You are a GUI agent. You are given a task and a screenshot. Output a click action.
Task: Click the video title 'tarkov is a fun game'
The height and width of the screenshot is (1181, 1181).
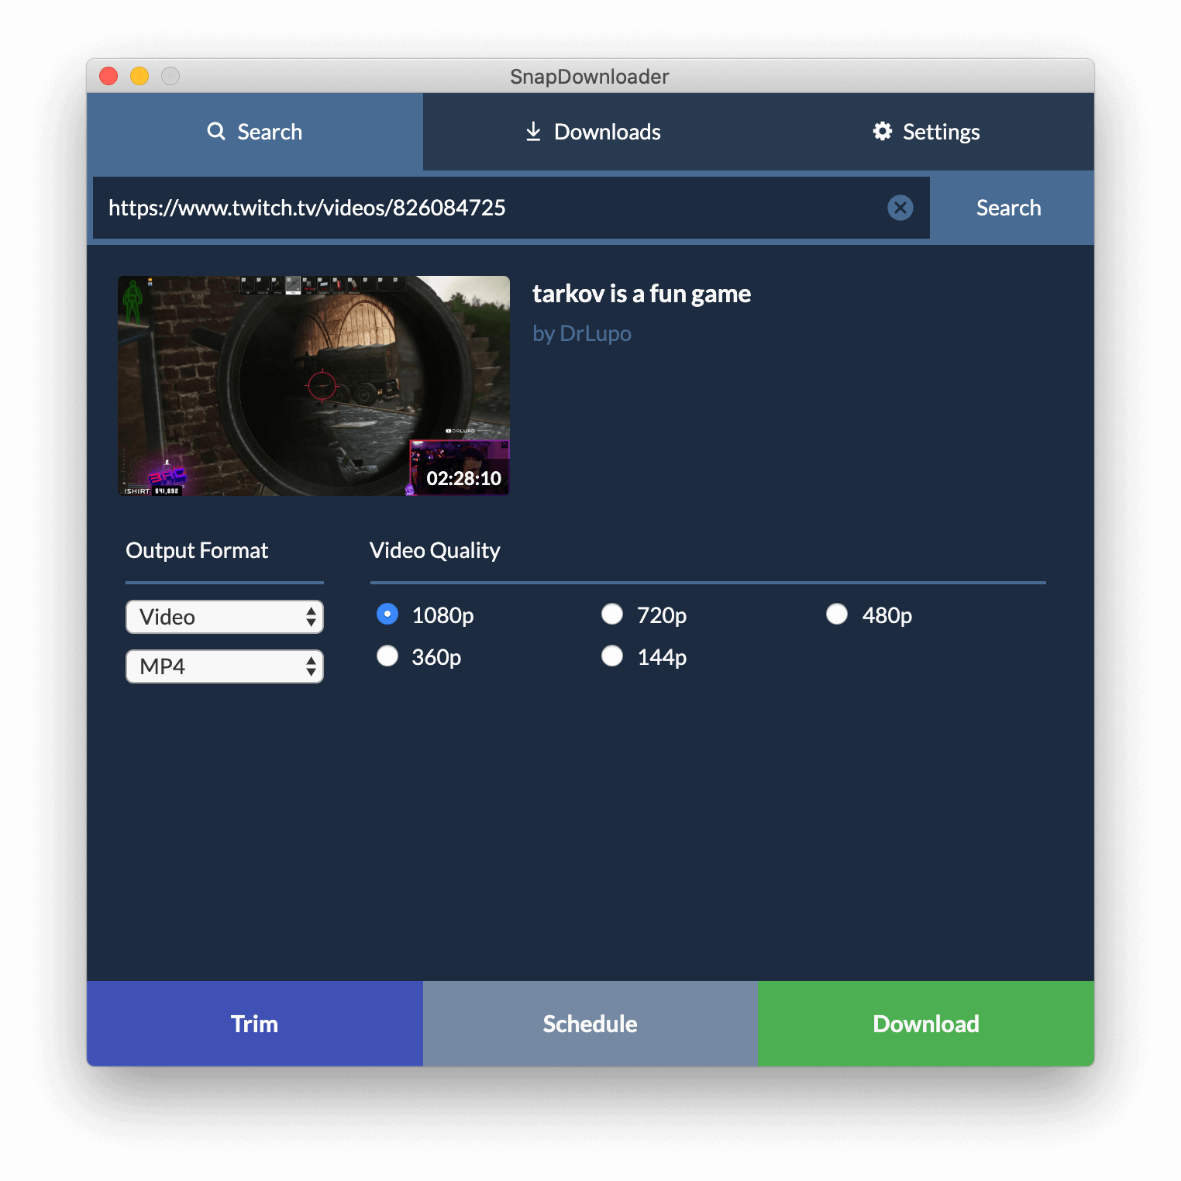[x=642, y=294]
